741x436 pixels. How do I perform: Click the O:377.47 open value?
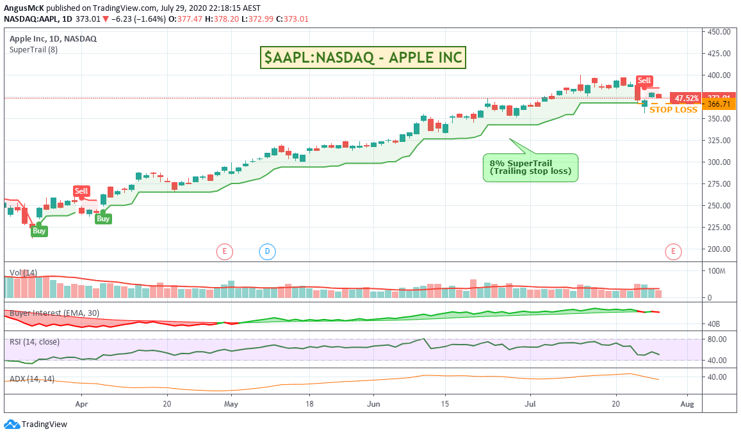pyautogui.click(x=185, y=19)
